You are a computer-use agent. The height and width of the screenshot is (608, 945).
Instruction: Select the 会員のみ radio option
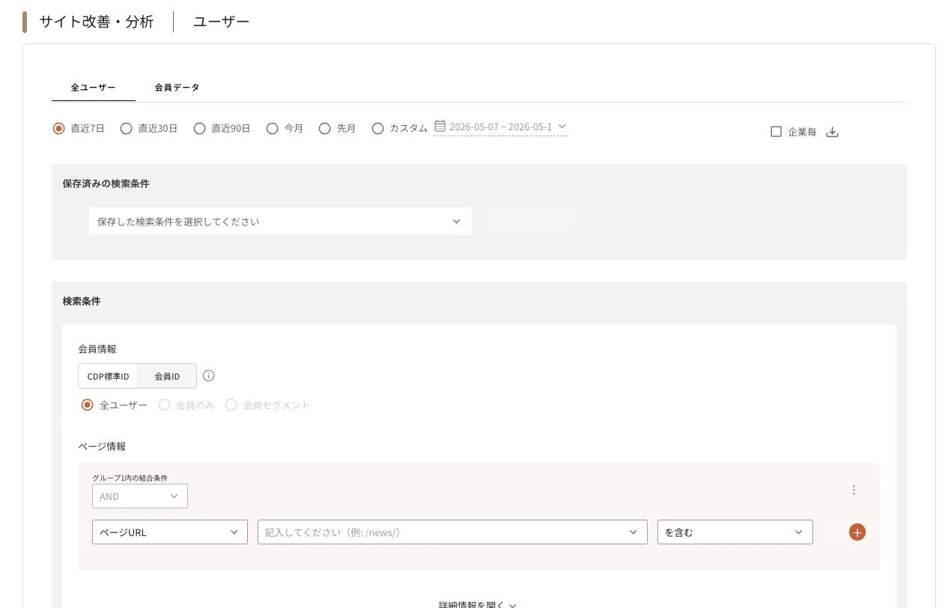click(165, 405)
